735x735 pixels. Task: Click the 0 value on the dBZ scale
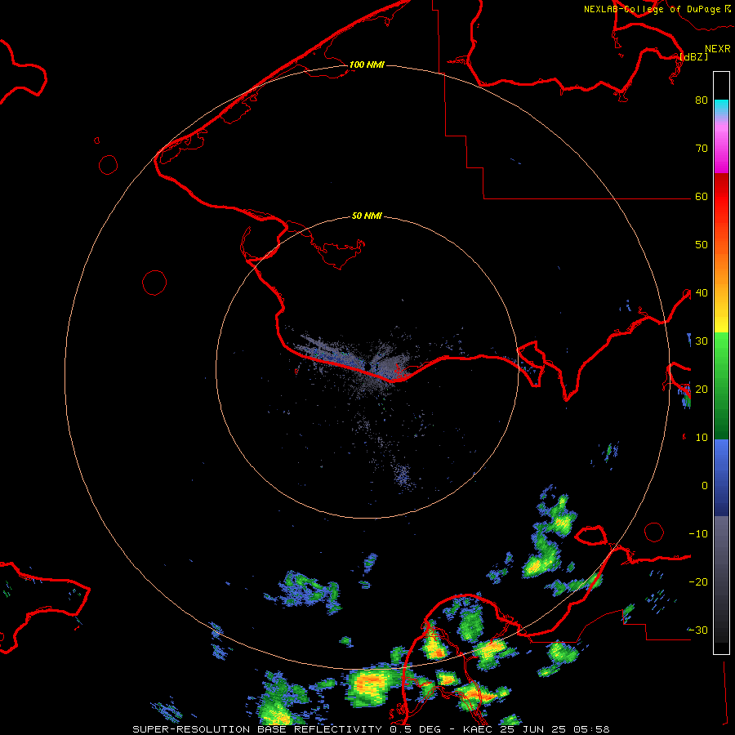pos(705,486)
